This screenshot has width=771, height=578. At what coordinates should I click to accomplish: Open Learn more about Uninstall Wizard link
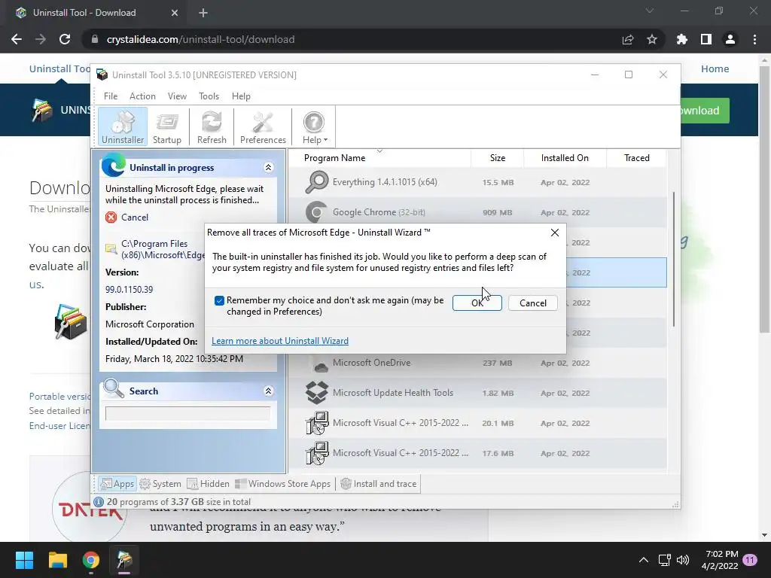pyautogui.click(x=280, y=341)
